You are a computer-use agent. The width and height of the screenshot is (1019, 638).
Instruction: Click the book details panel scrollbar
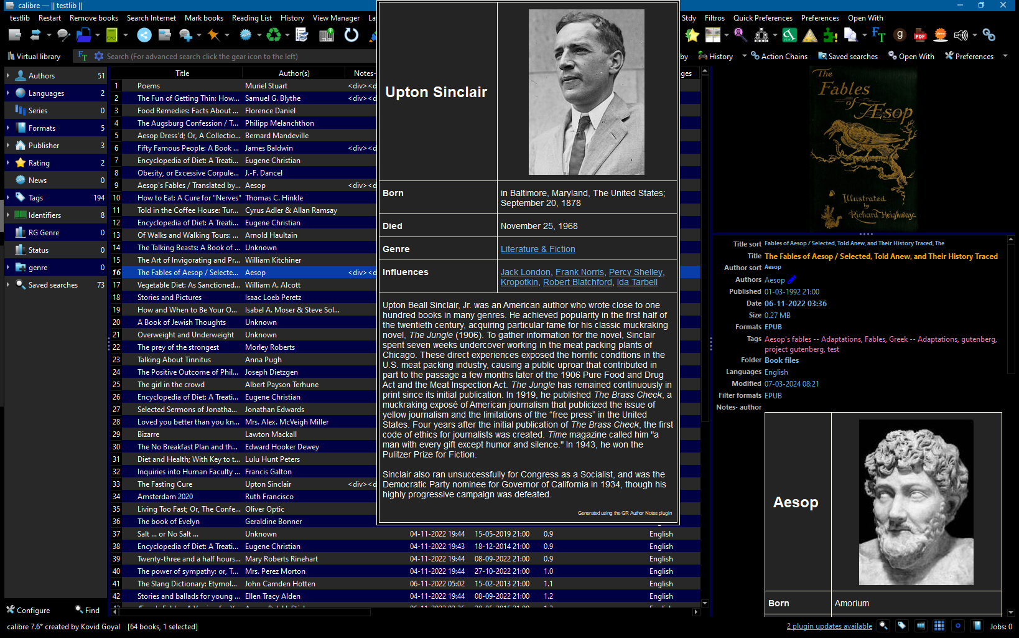[1010, 426]
